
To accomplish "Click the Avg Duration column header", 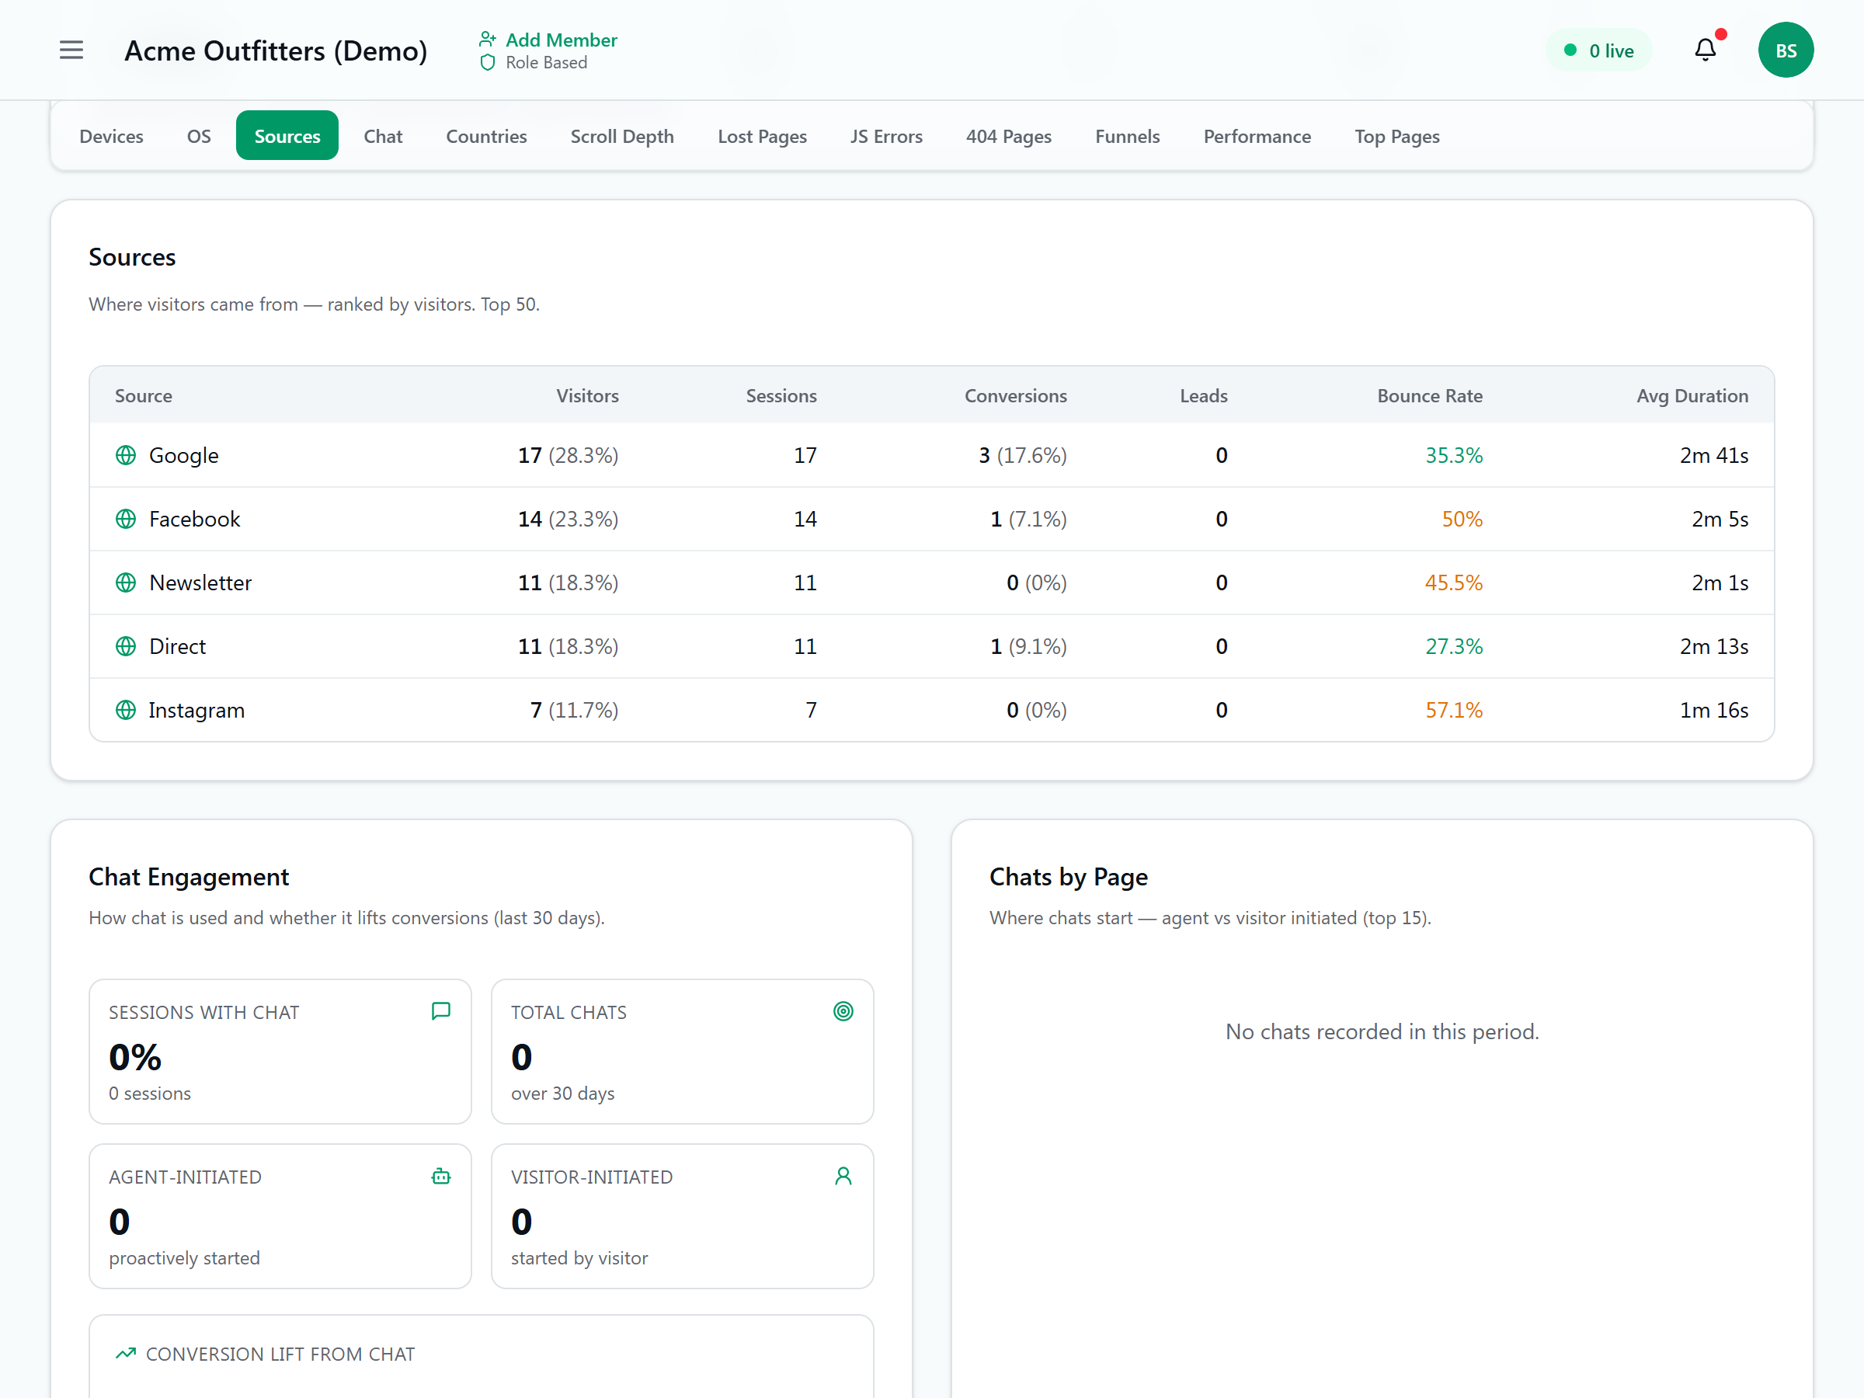I will pyautogui.click(x=1692, y=396).
